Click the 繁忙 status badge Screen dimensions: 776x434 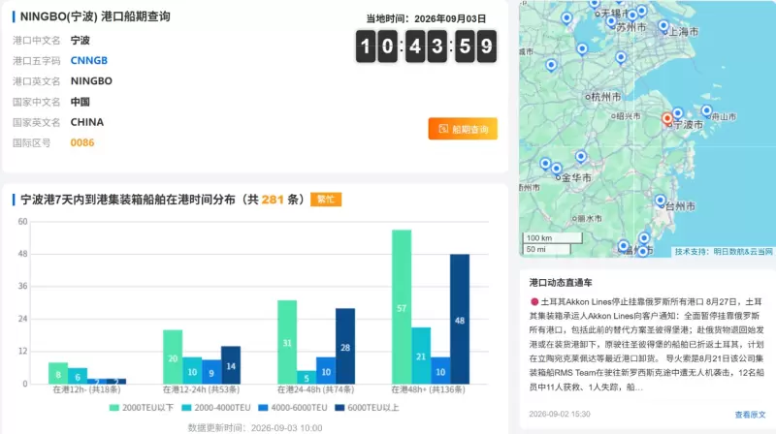pos(326,200)
